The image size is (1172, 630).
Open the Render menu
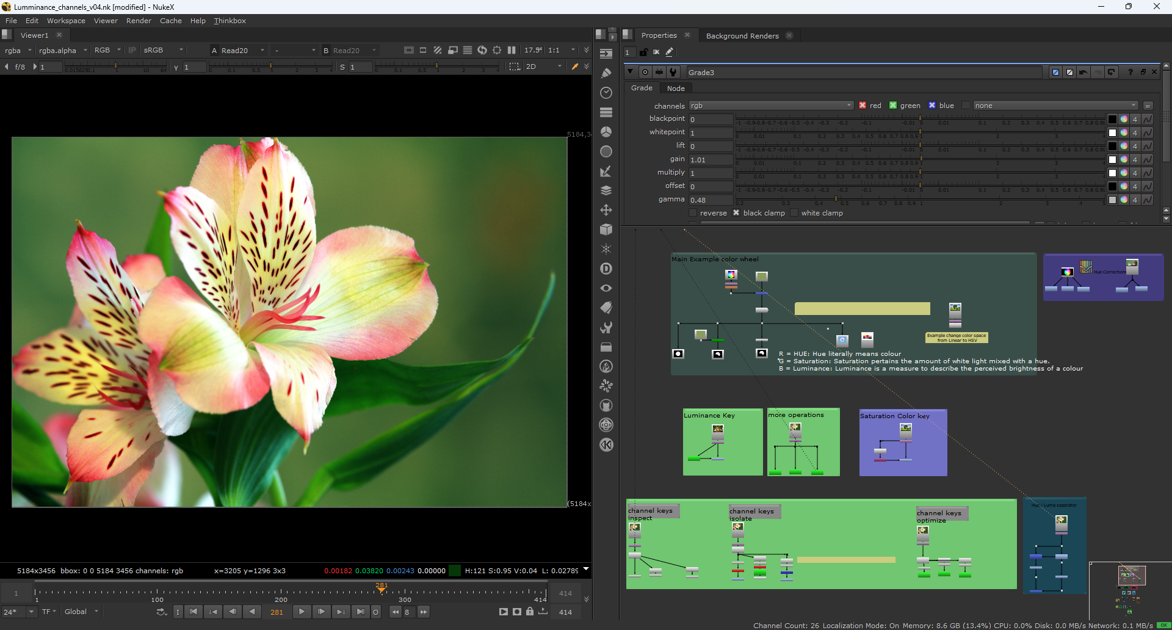point(139,21)
